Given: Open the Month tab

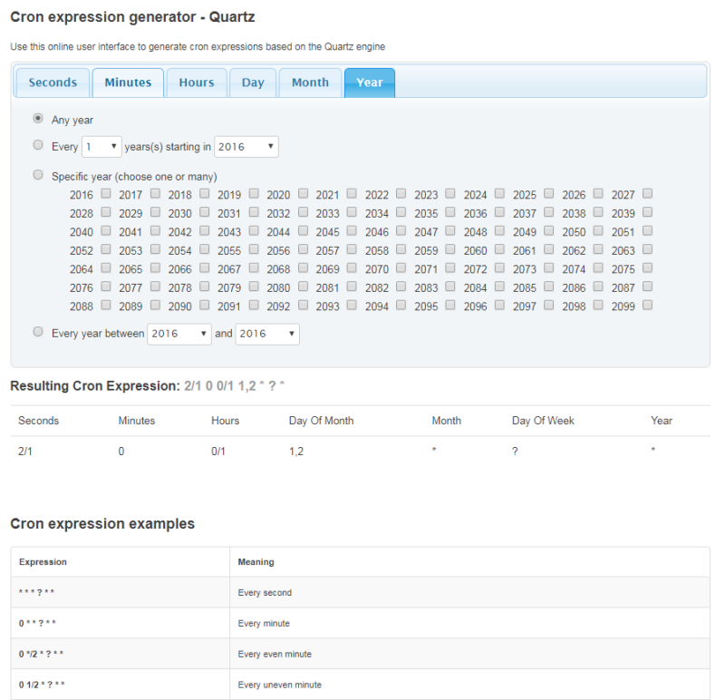Looking at the screenshot, I should 310,83.
